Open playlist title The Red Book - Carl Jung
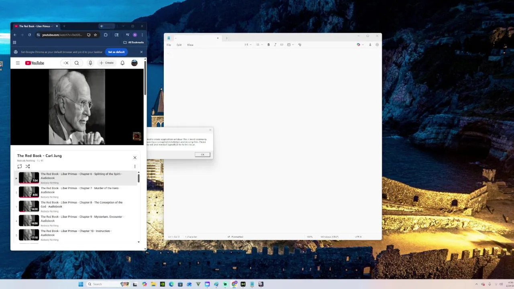 point(39,156)
